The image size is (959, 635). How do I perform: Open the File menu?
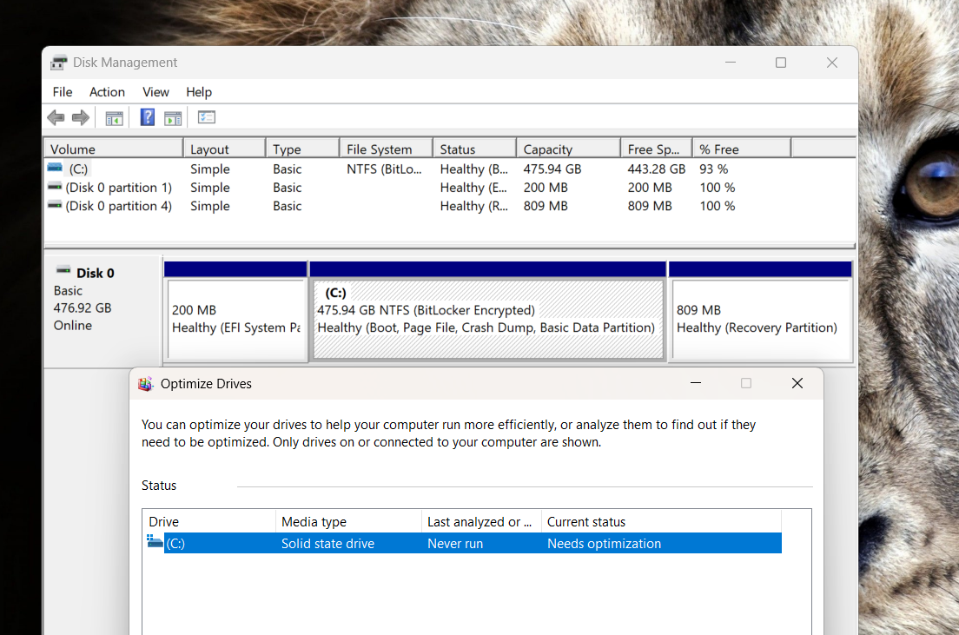pos(63,92)
